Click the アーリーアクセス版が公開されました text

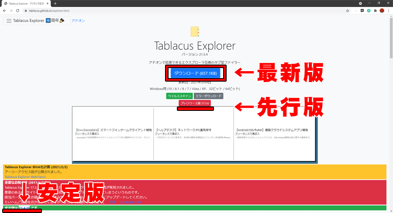point(34,172)
